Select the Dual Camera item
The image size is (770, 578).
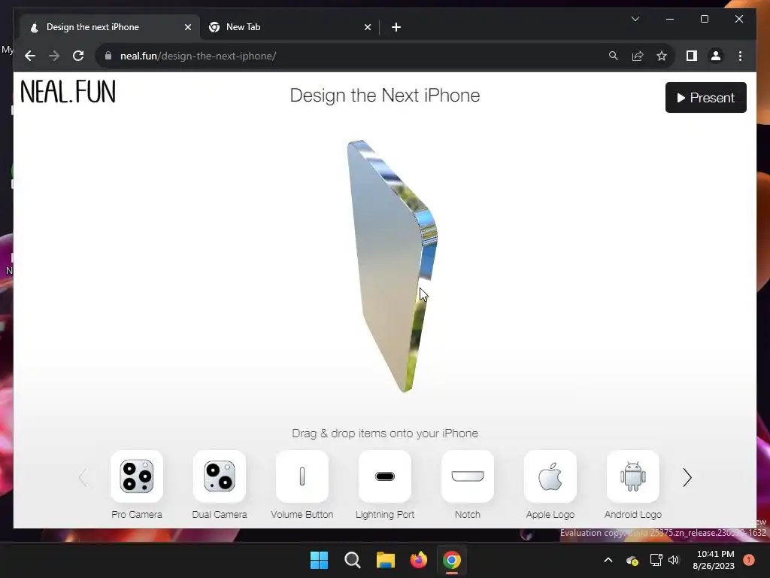220,476
